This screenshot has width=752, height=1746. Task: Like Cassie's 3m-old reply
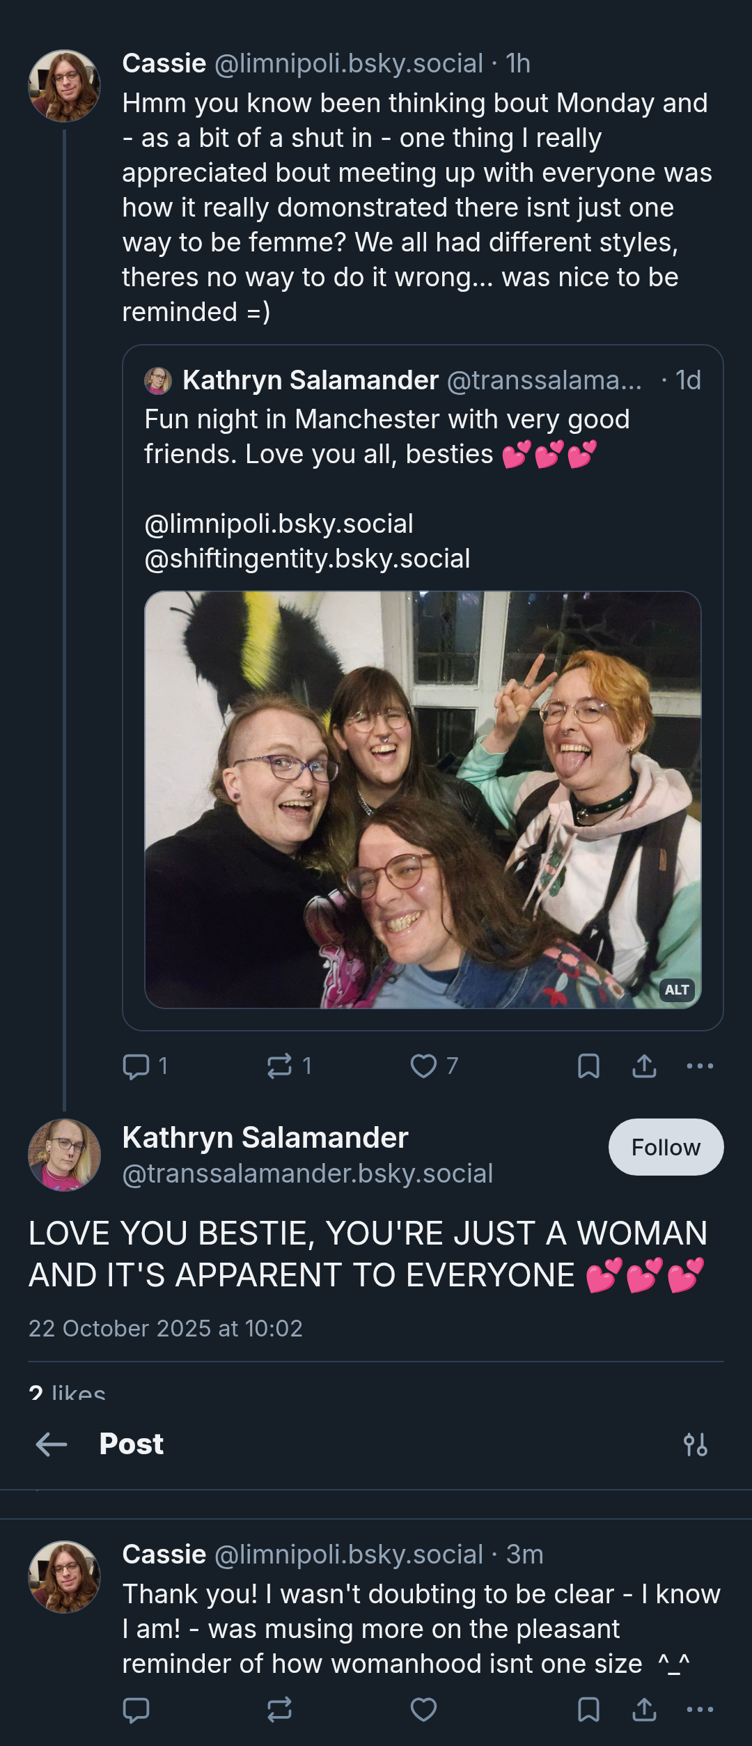tap(423, 1709)
